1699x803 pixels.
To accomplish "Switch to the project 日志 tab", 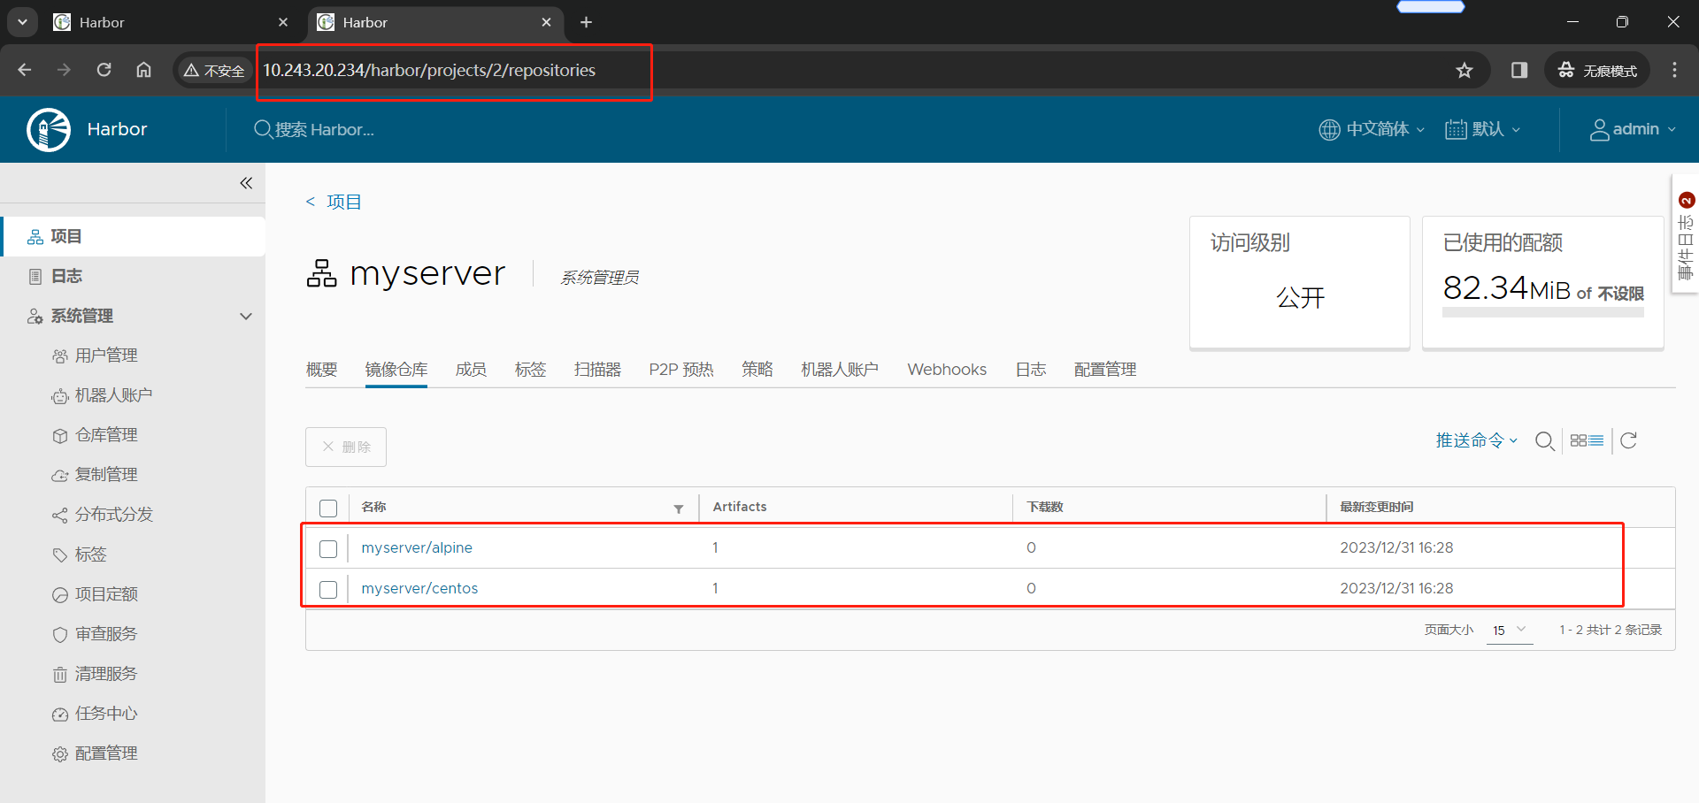I will tap(1031, 370).
